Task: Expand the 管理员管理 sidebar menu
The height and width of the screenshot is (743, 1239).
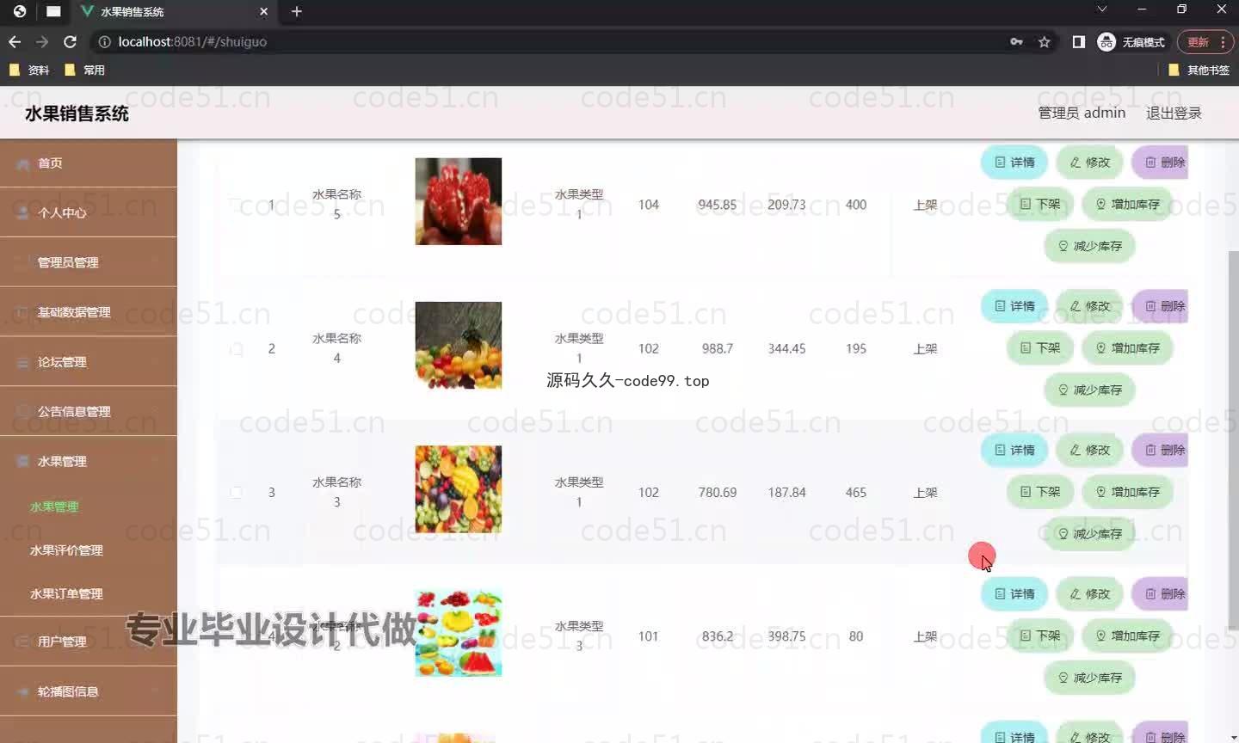Action: [x=89, y=262]
